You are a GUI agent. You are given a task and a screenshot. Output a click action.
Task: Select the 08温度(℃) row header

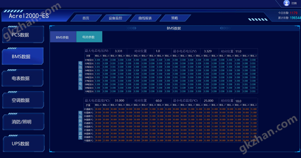coord(89,133)
